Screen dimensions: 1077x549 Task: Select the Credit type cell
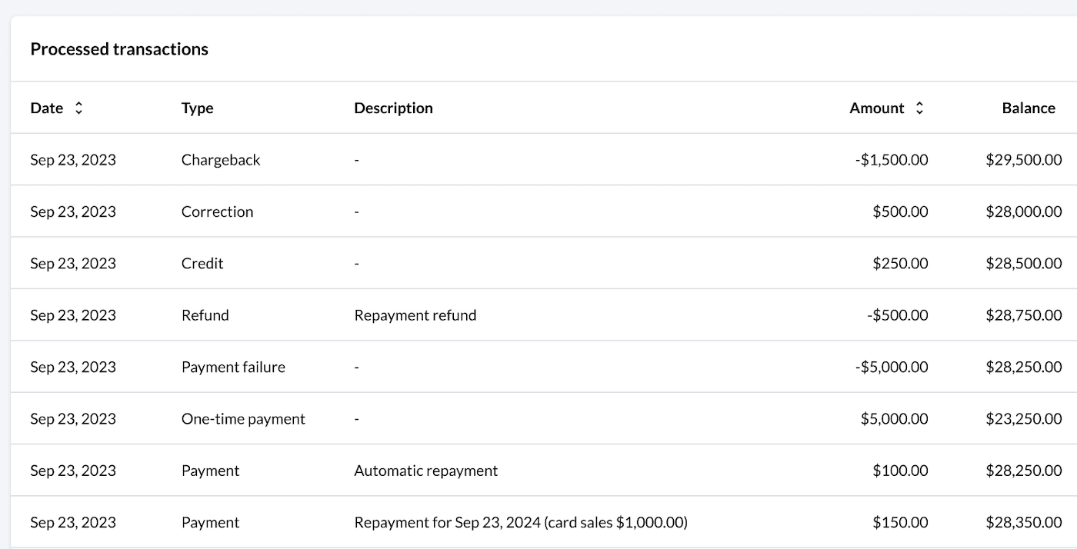202,263
